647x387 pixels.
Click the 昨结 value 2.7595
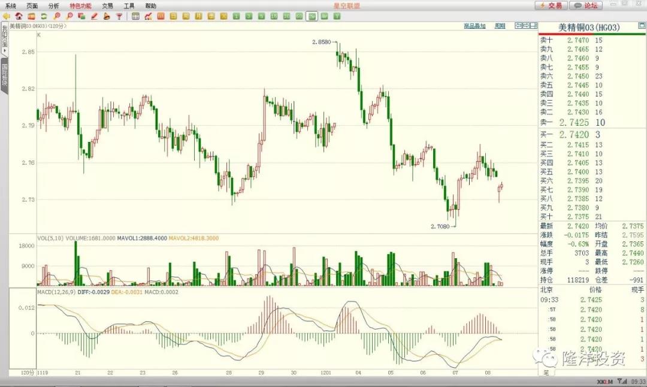633,235
